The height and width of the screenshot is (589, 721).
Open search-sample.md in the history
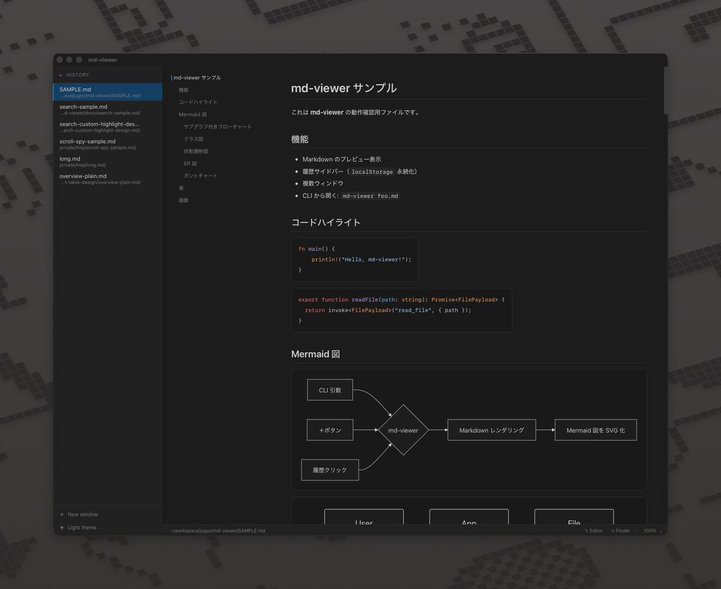108,109
